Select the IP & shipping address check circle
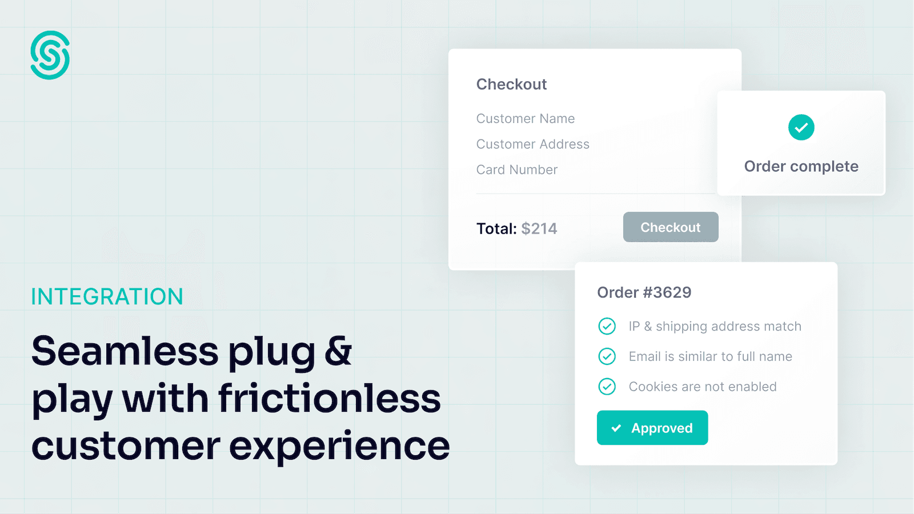914x514 pixels. 607,326
